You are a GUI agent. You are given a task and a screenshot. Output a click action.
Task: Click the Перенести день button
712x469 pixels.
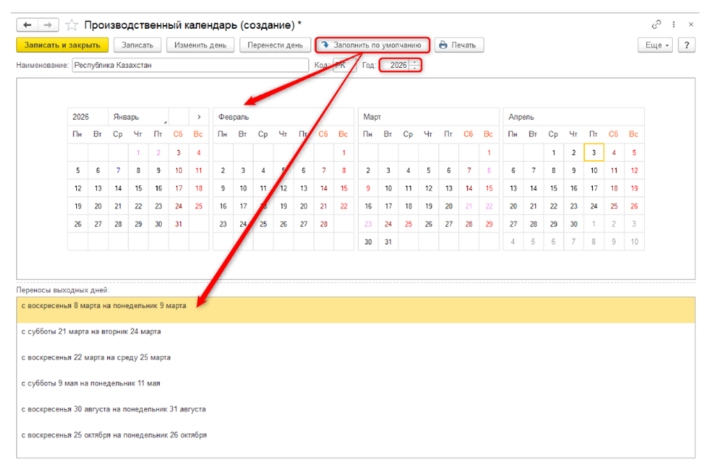pos(275,45)
